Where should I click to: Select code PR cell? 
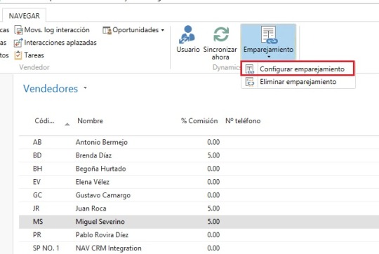coord(37,234)
